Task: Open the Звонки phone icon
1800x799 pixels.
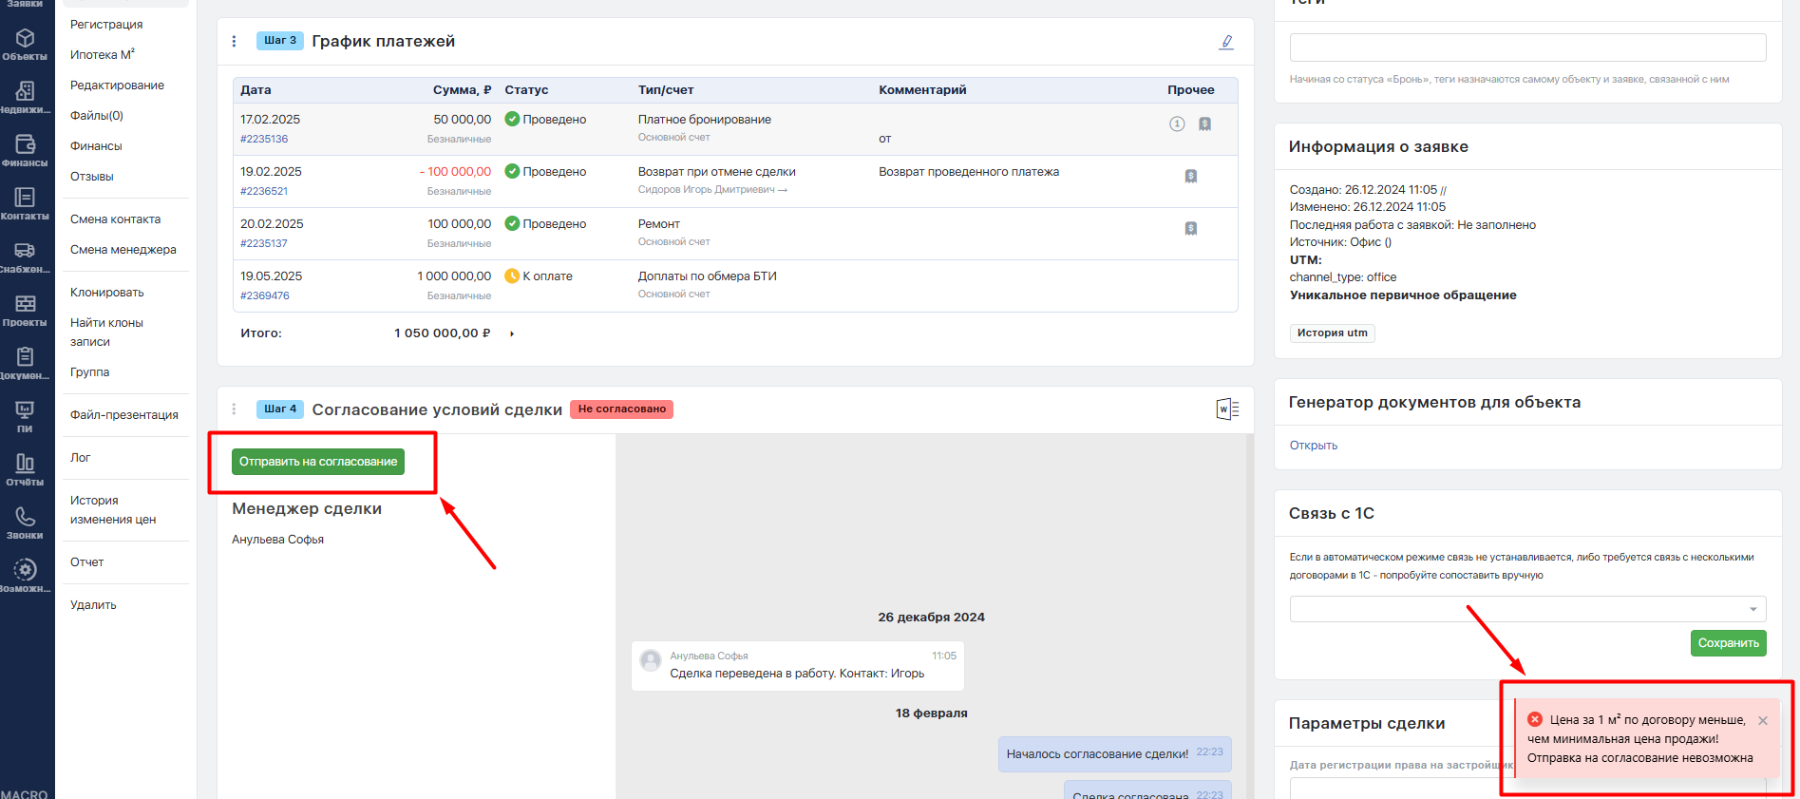Action: point(25,523)
